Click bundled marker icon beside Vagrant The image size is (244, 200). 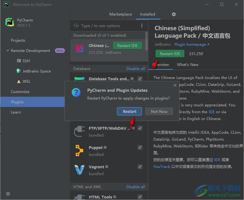106,167
